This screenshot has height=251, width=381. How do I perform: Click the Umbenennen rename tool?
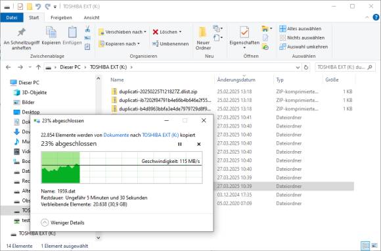[171, 44]
